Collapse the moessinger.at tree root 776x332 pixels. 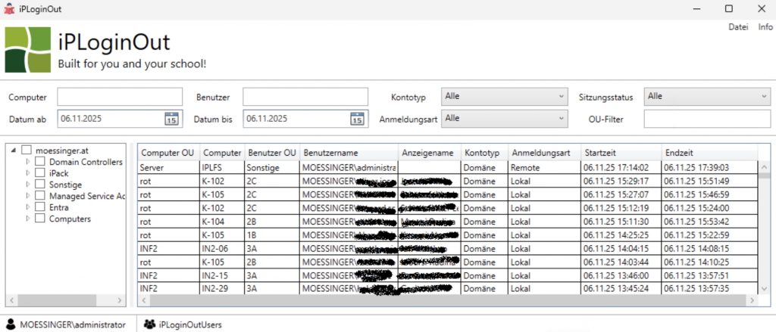click(13, 150)
